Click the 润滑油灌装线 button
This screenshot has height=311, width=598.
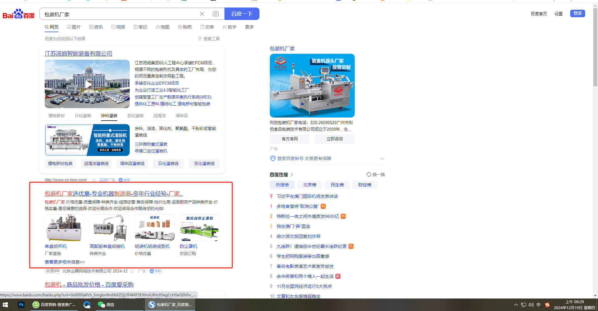(x=96, y=164)
